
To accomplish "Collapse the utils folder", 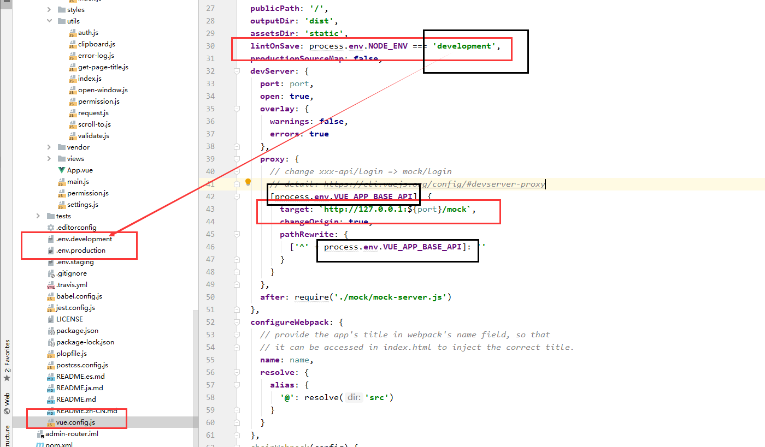I will tap(49, 21).
